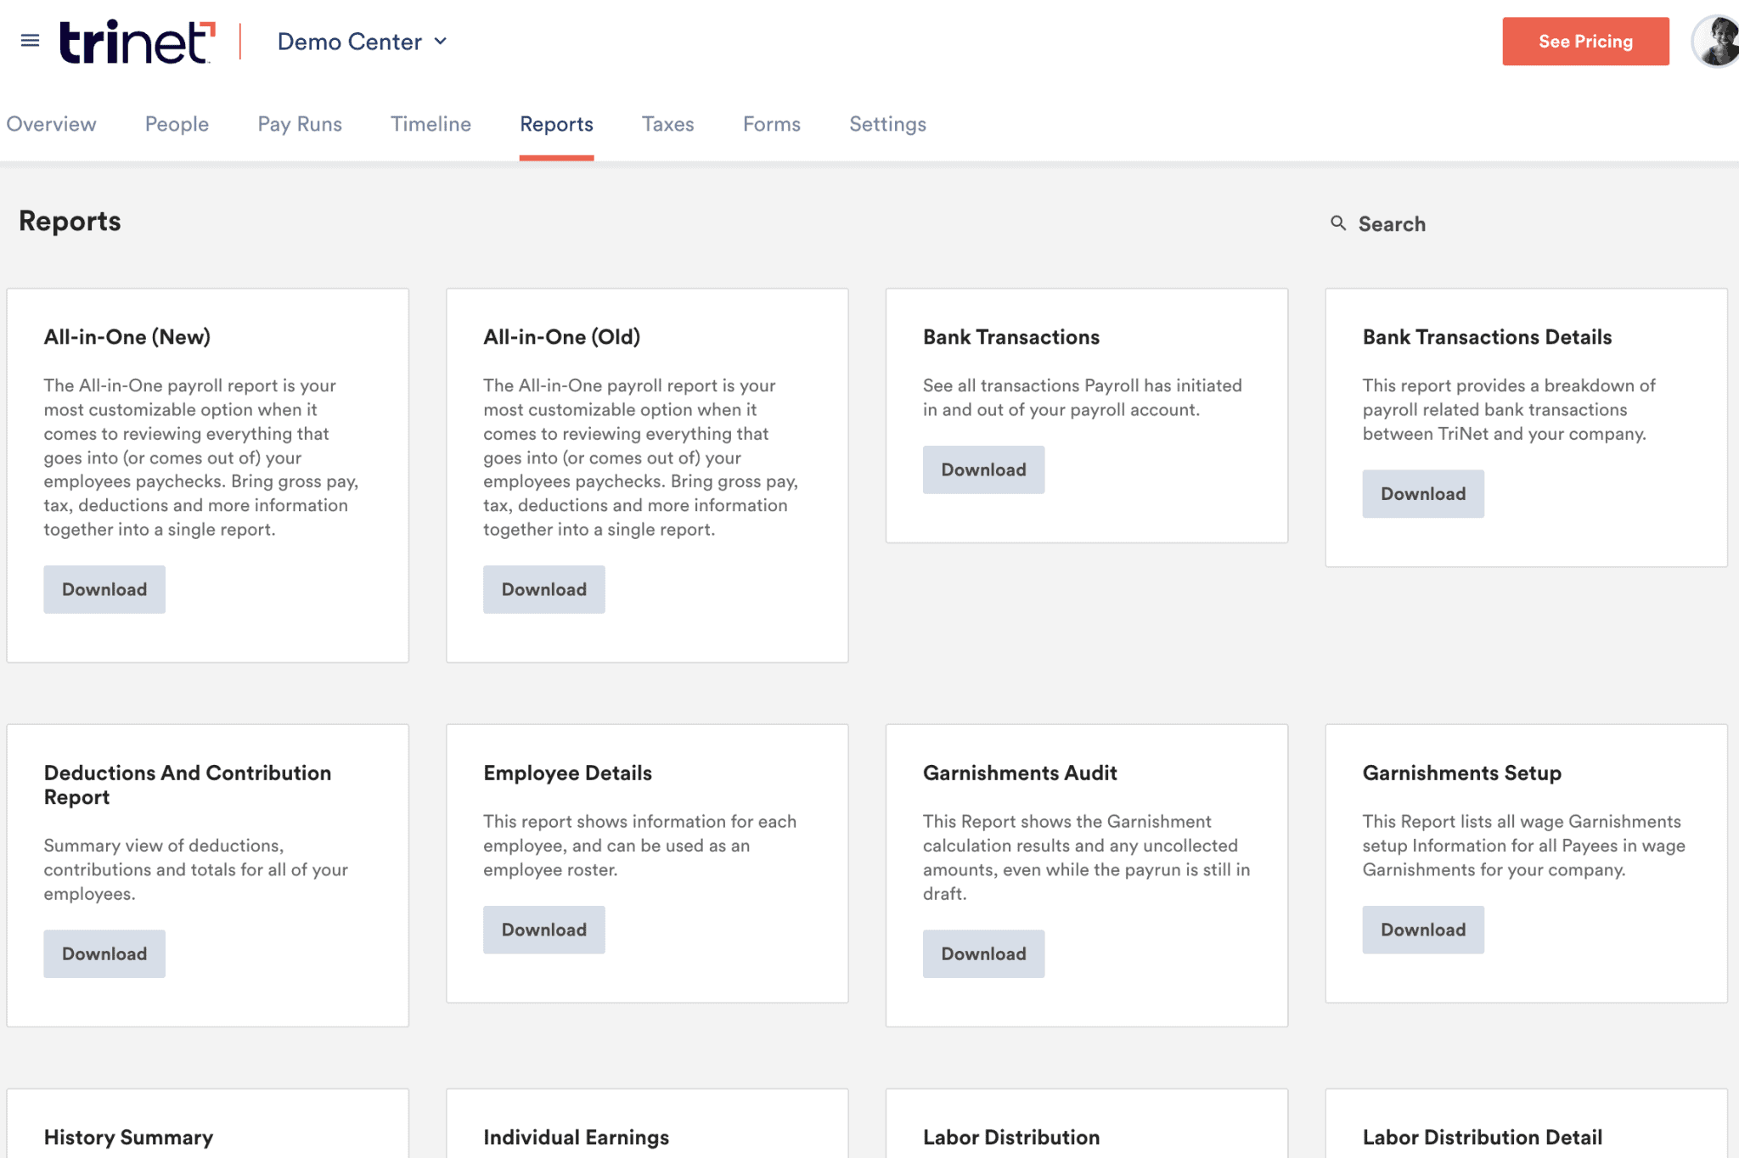1739x1158 pixels.
Task: Switch to the Forms tab
Action: point(771,124)
